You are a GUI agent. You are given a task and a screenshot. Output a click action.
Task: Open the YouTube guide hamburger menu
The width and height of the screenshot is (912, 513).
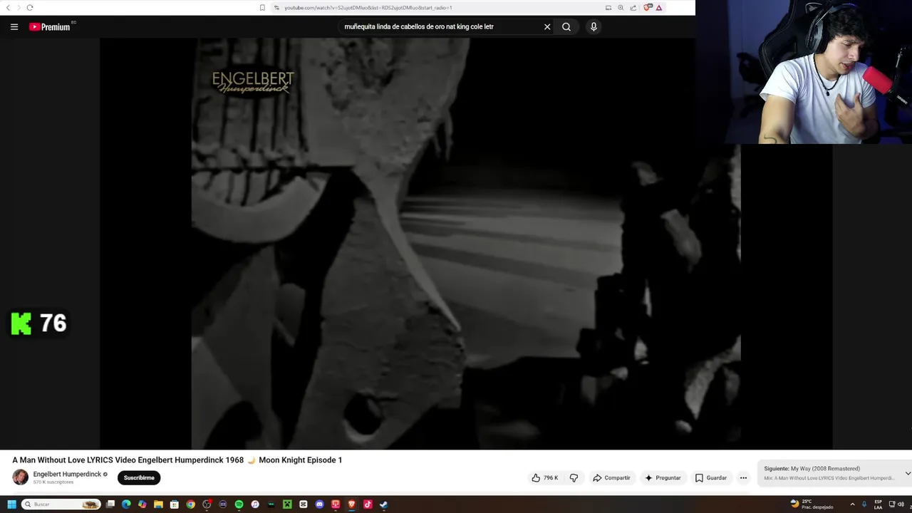(x=14, y=27)
